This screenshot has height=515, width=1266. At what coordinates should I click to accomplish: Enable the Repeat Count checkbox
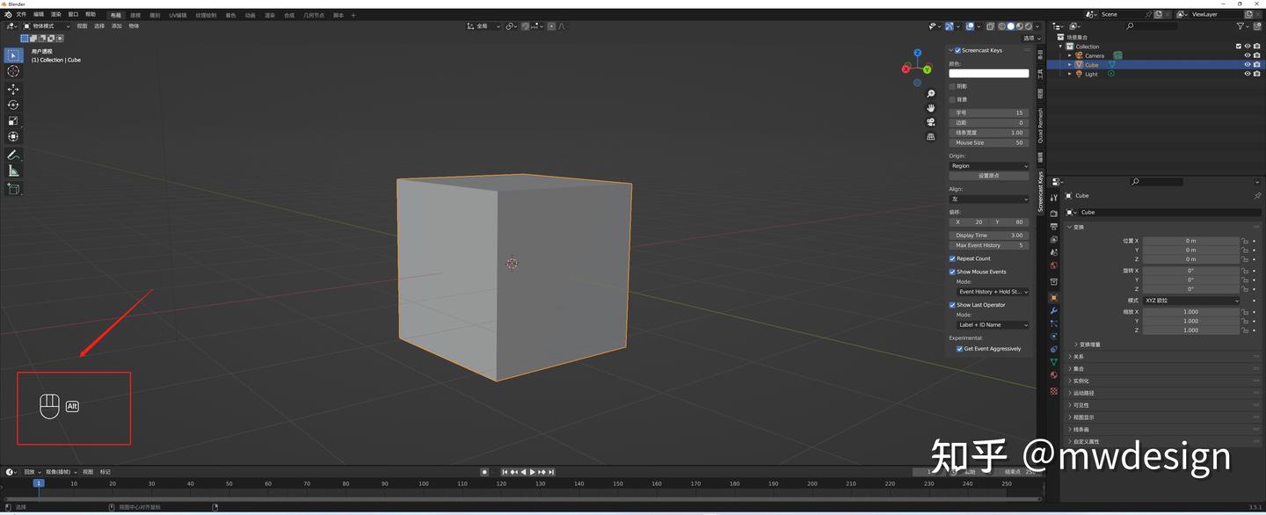click(952, 258)
